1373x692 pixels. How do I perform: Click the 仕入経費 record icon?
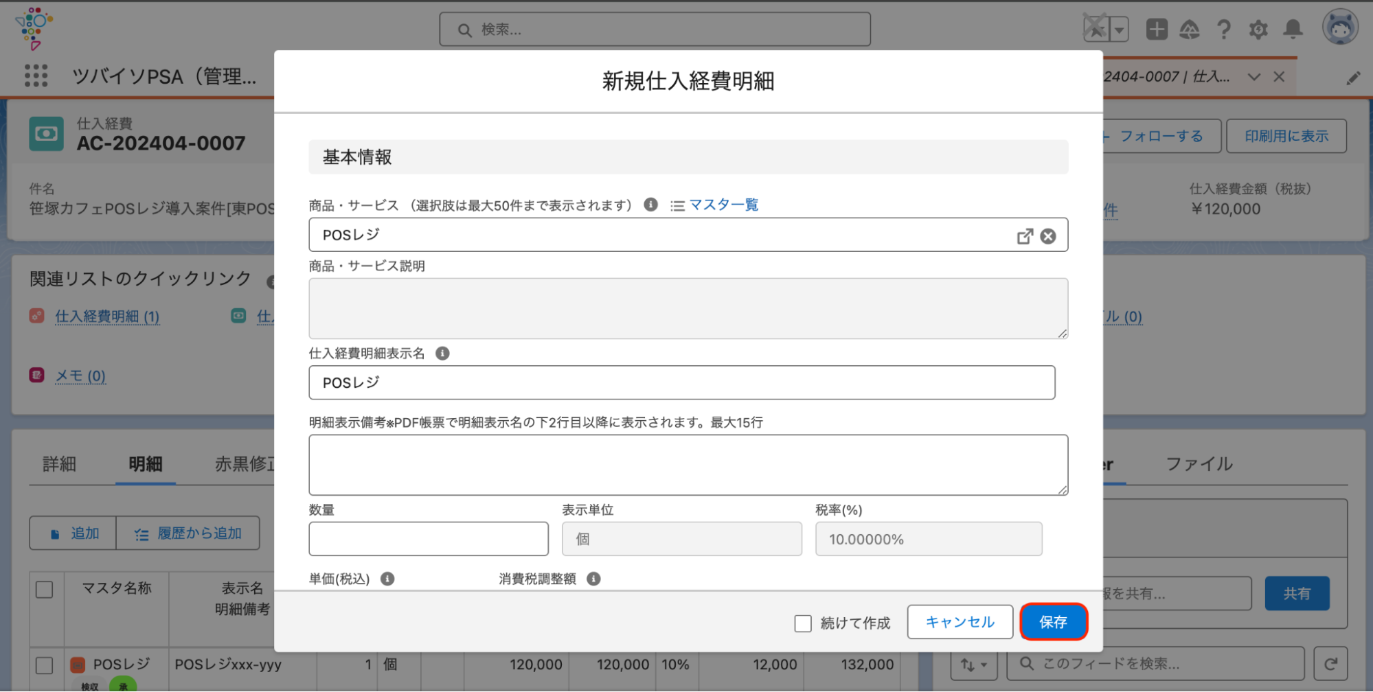(x=46, y=134)
